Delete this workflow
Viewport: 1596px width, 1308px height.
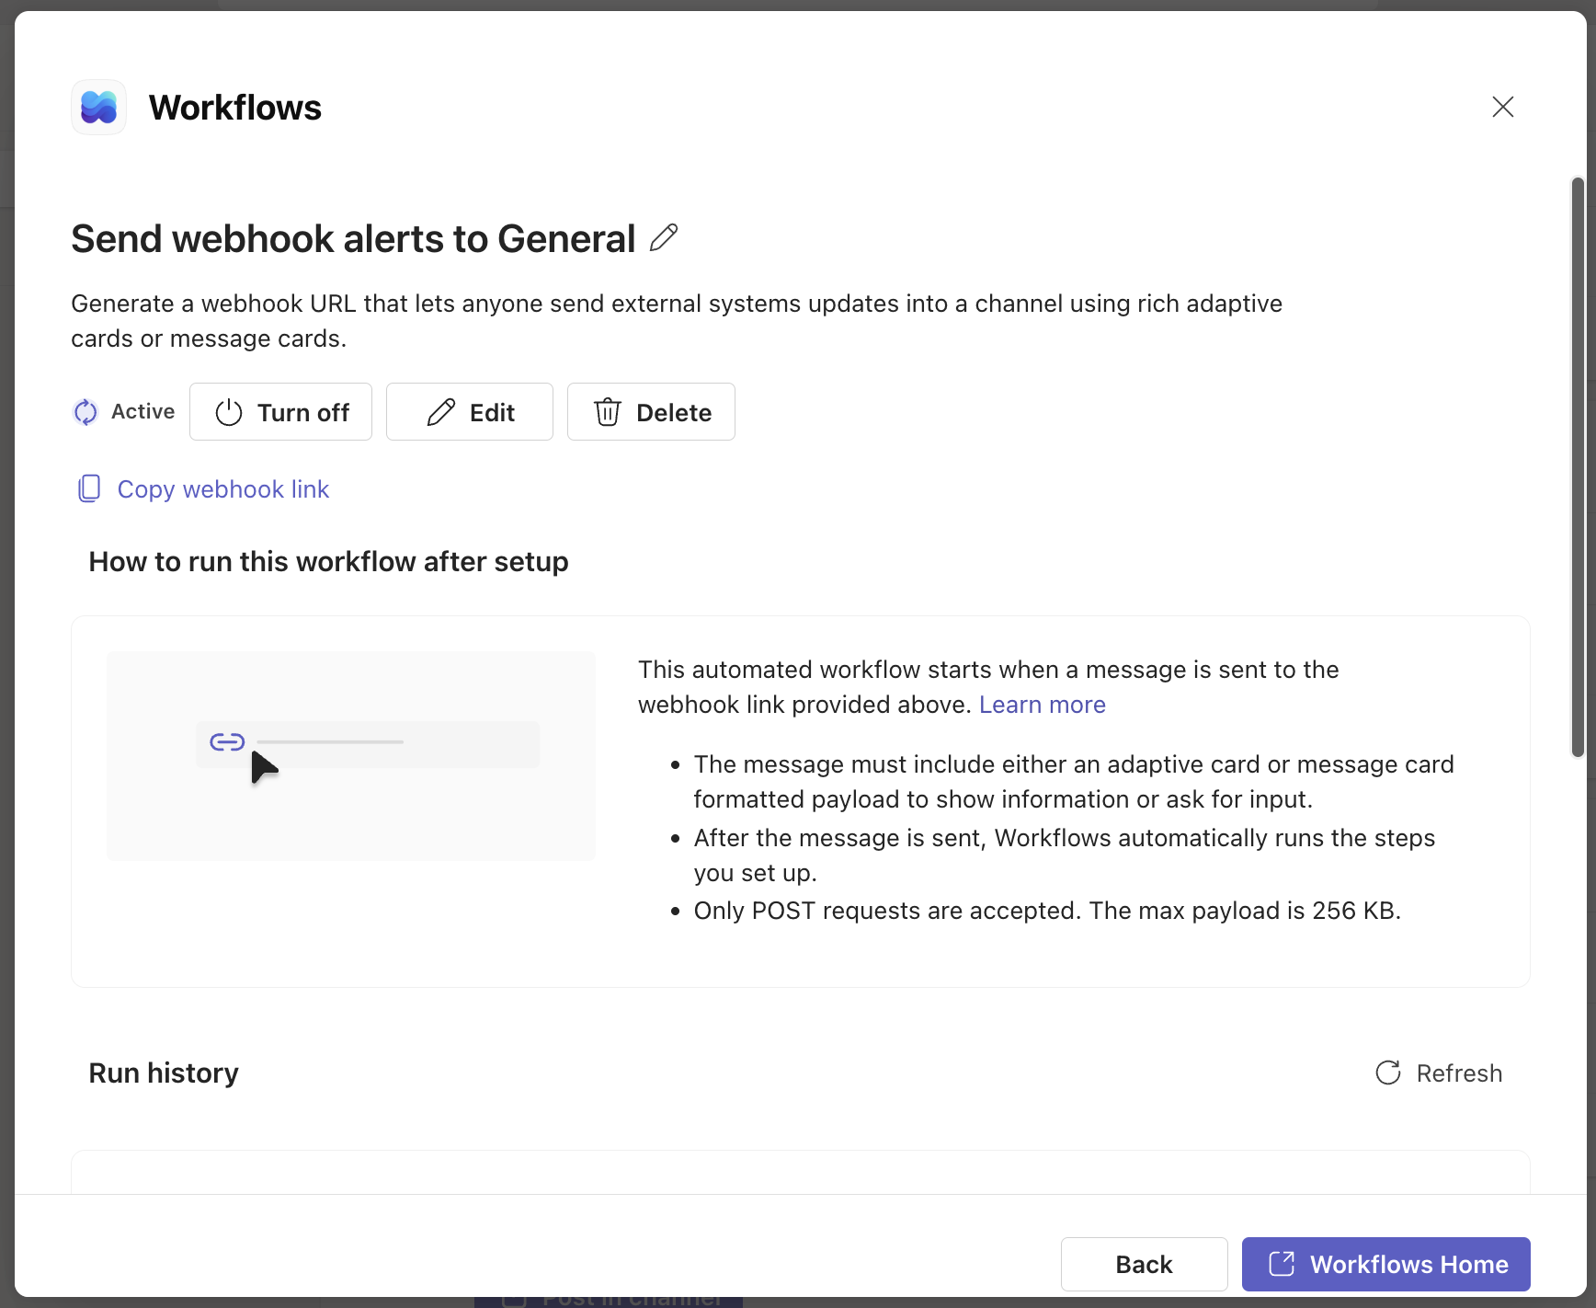(651, 412)
